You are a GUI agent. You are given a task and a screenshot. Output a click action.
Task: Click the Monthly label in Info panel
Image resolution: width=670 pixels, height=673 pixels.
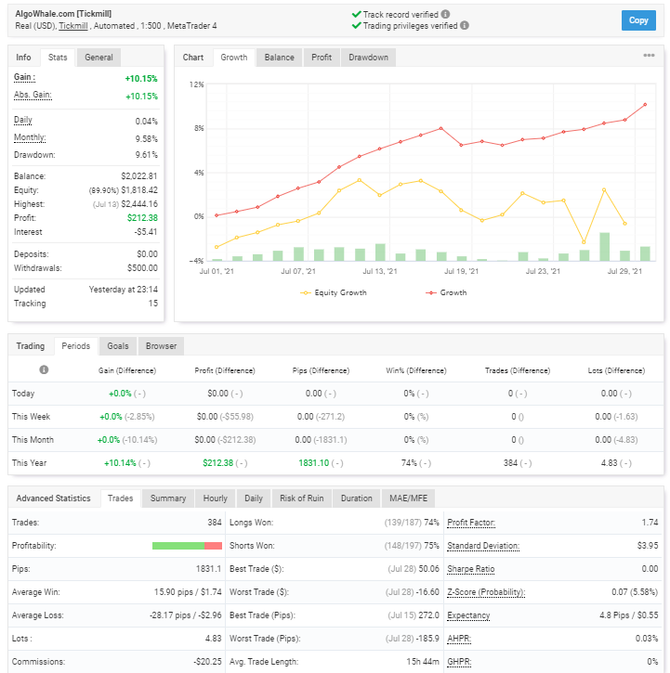click(30, 137)
